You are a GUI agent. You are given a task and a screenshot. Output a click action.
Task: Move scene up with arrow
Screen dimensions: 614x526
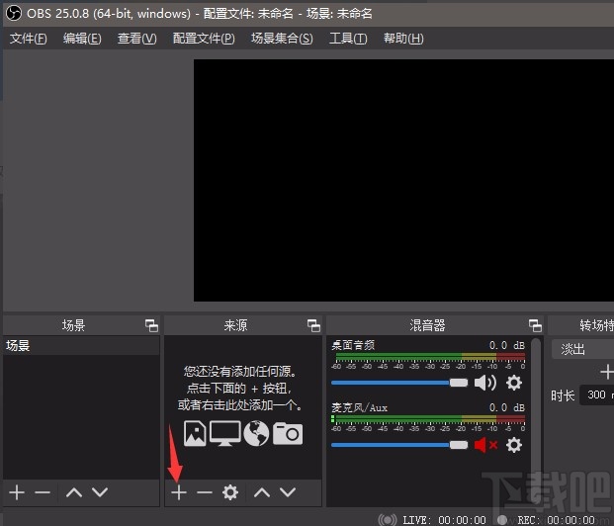74,492
